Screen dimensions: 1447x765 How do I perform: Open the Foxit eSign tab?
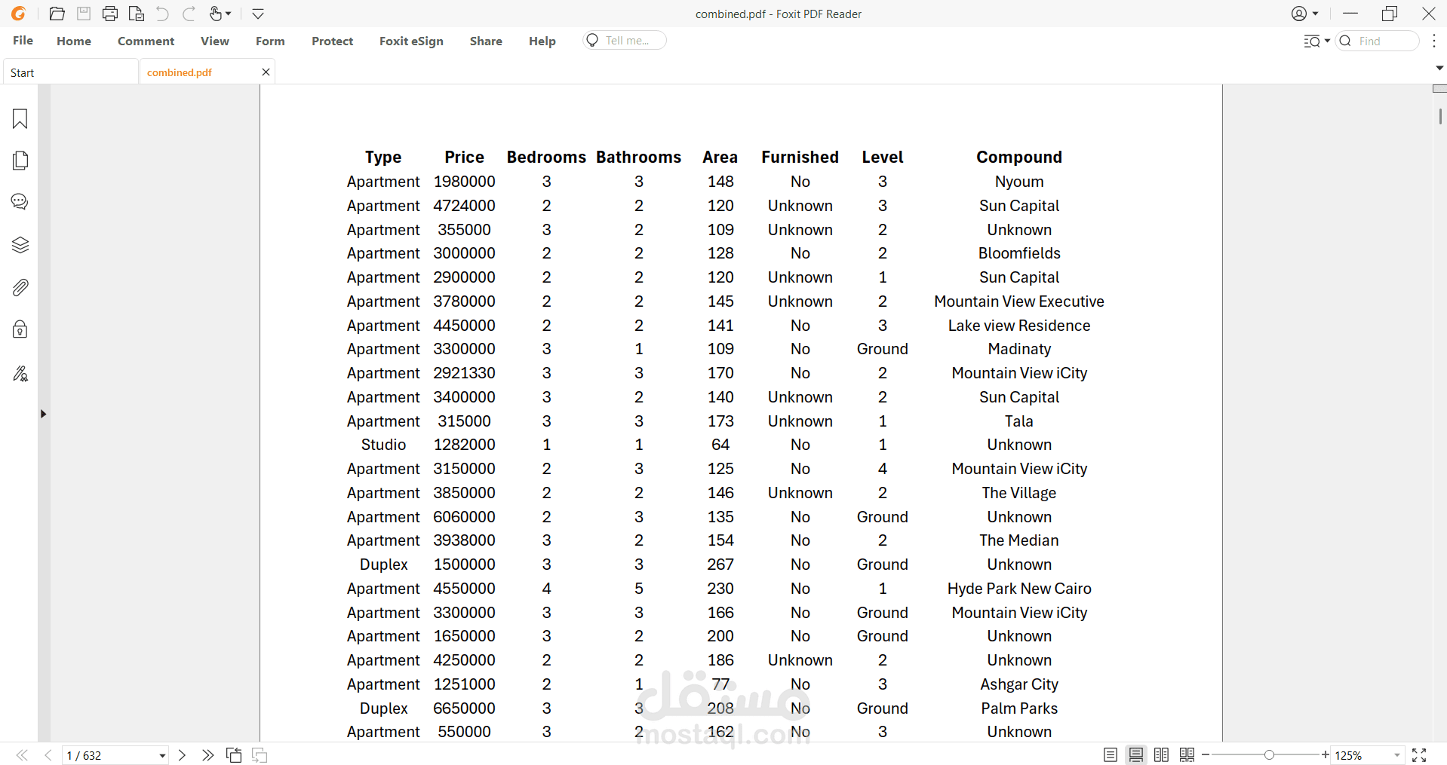[411, 41]
